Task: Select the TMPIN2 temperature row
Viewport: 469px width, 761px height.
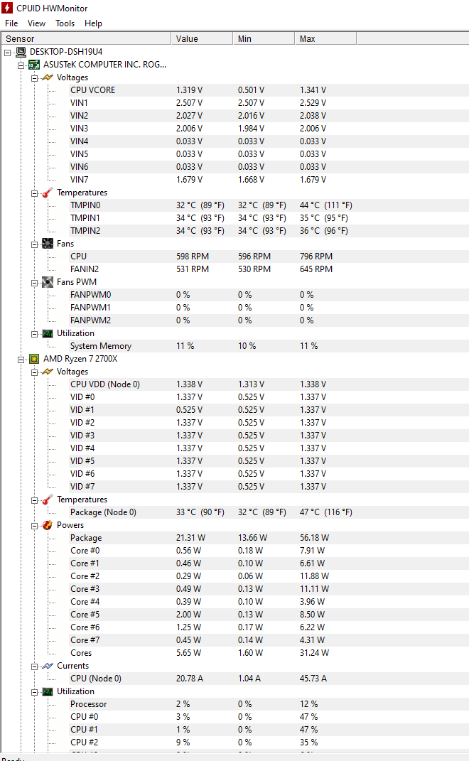Action: coord(269,231)
